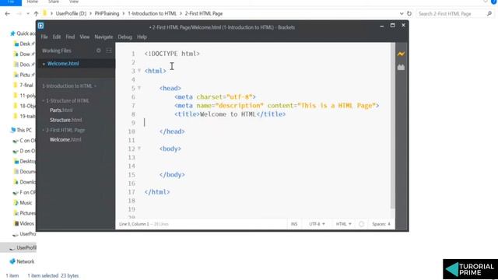Select Welcome.html in Working Files
Viewport: 498px width, 280px height.
pos(63,64)
